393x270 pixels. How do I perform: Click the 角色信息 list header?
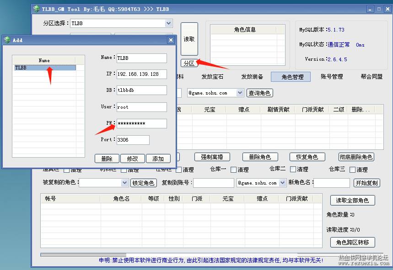click(x=245, y=30)
